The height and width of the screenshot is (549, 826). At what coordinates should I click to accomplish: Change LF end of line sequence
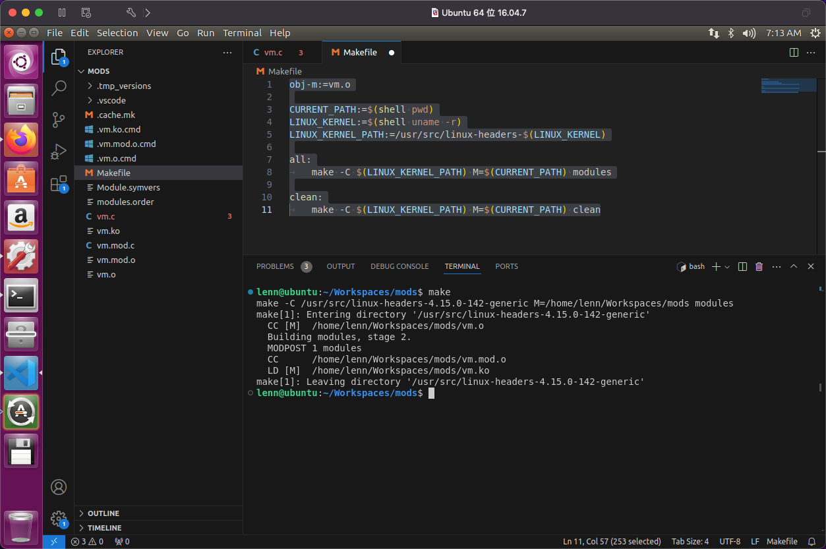tap(755, 542)
